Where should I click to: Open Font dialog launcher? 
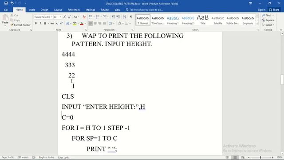[86, 30]
